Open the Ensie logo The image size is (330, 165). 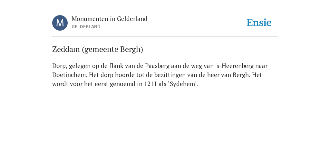point(259,23)
